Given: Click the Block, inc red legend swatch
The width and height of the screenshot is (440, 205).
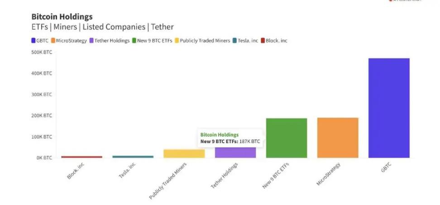Looking at the screenshot, I should click(263, 41).
